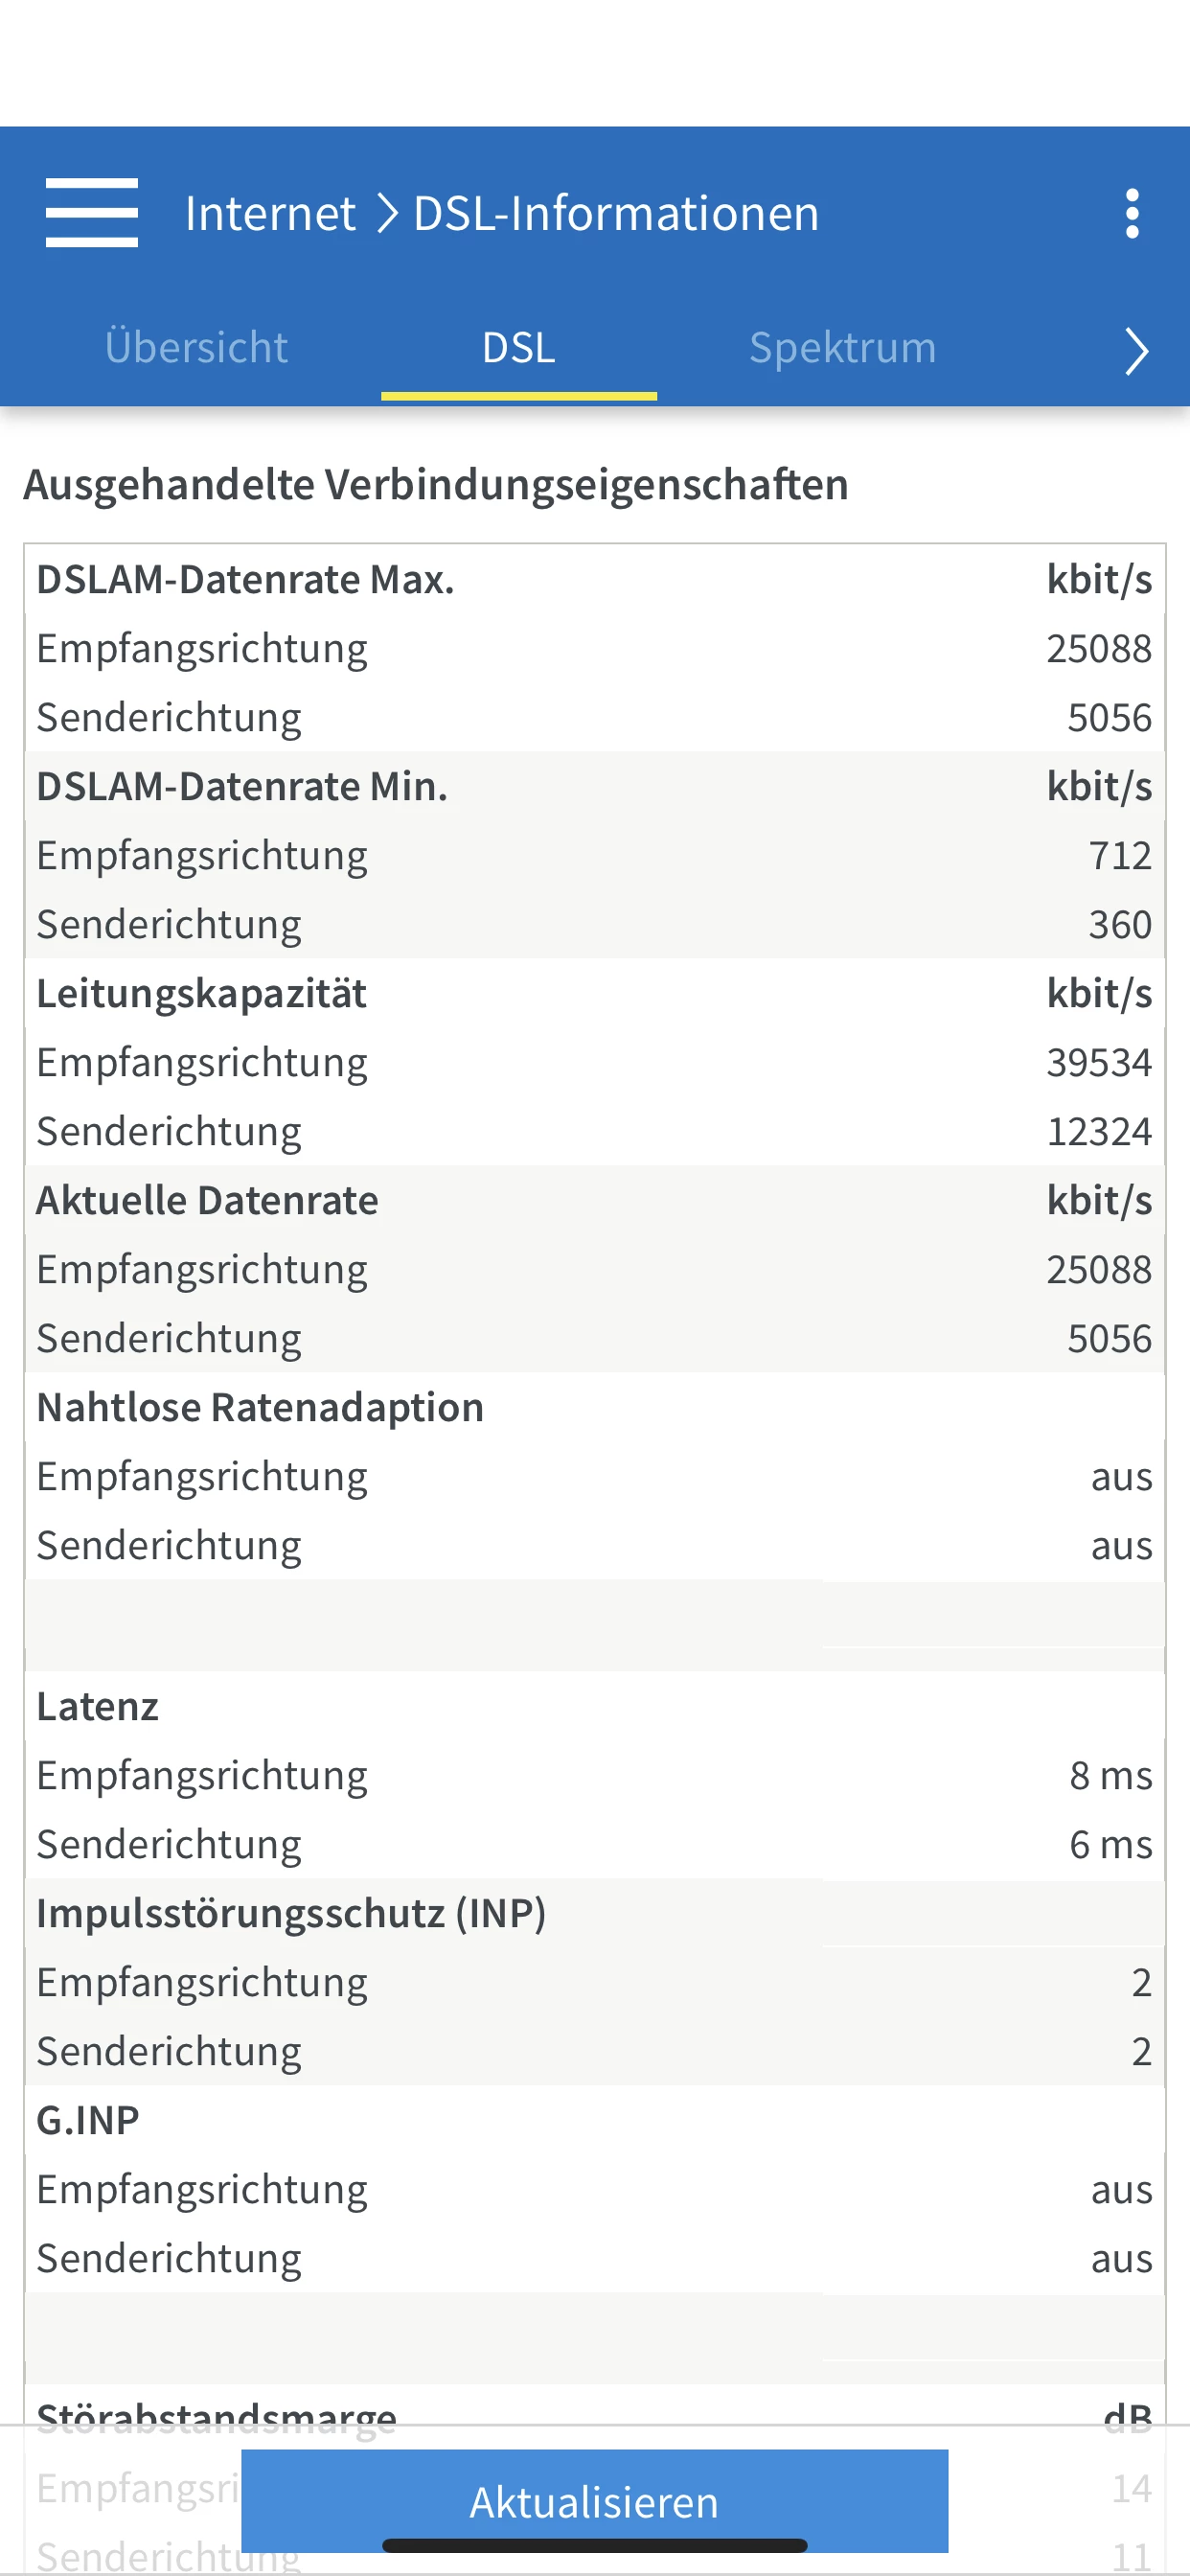Image resolution: width=1190 pixels, height=2576 pixels.
Task: Open the Spektrum tab
Action: tap(842, 348)
